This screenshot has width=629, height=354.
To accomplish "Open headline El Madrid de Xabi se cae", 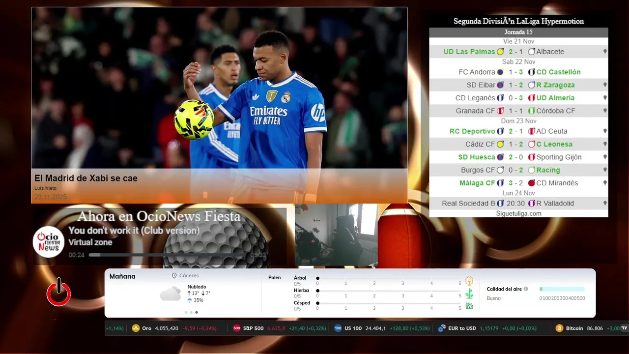I will pos(86,178).
